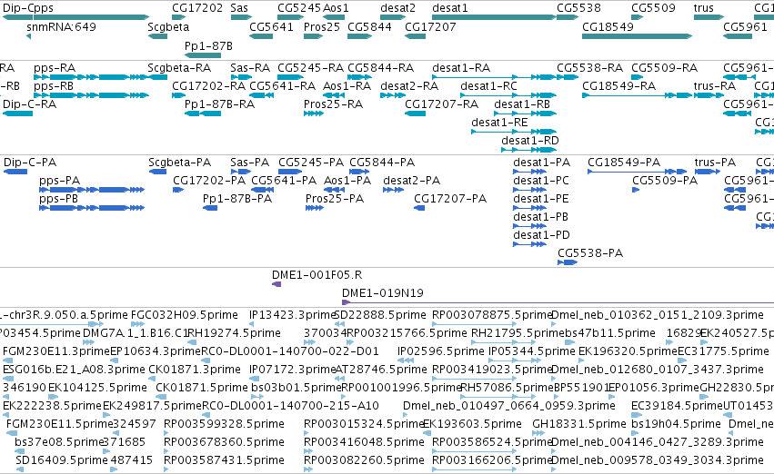Open the Dmel_neb_010497_0664_0959.3prime EST label
Viewport: 774px width, 474px height.
[x=509, y=406]
